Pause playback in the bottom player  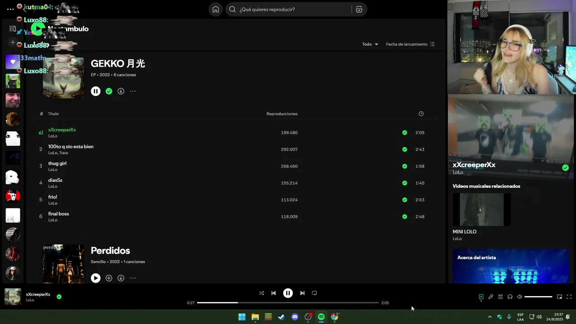pos(288,293)
